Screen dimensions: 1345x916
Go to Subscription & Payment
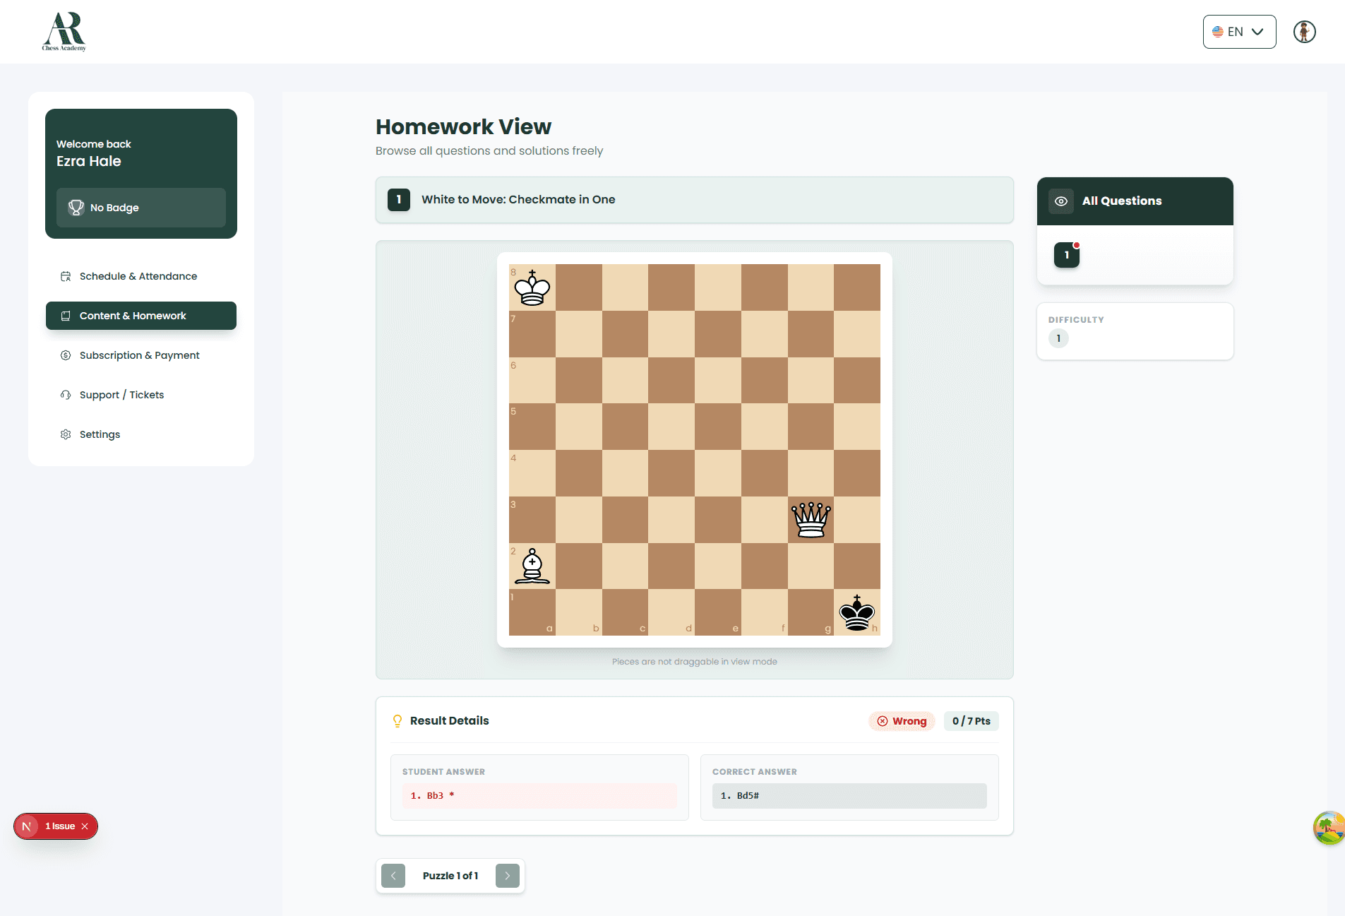[x=141, y=355]
